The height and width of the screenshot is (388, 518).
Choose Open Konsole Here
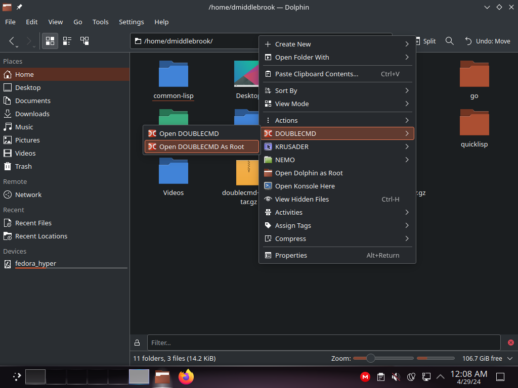pos(337,186)
